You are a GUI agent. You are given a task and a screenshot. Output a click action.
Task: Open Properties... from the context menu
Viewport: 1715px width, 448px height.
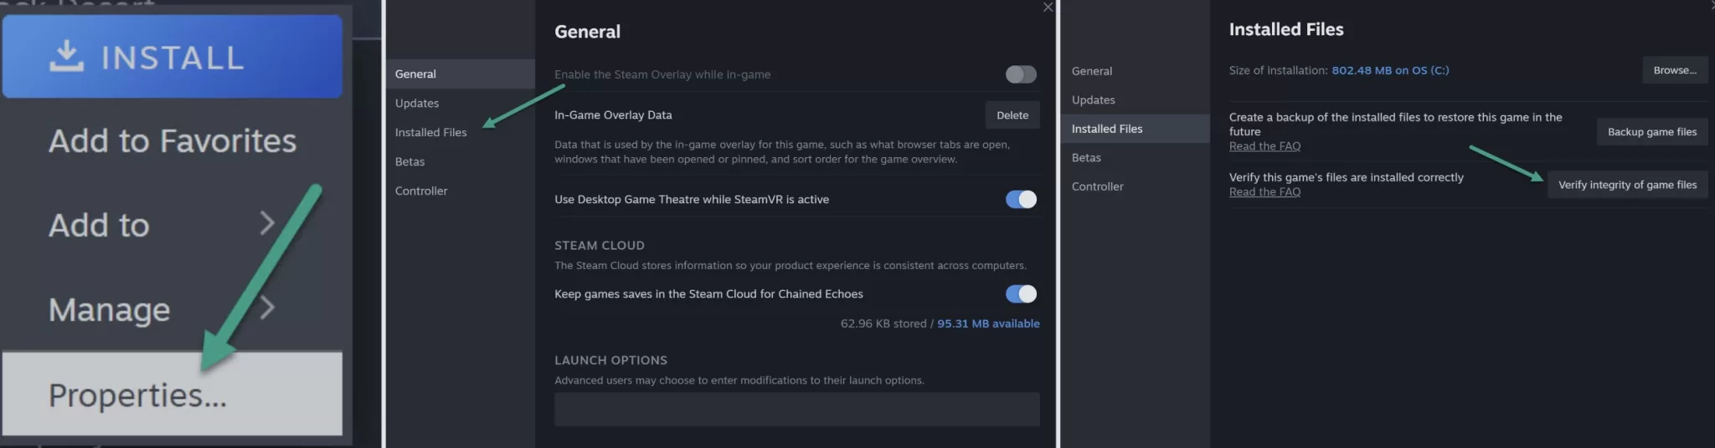[173, 394]
